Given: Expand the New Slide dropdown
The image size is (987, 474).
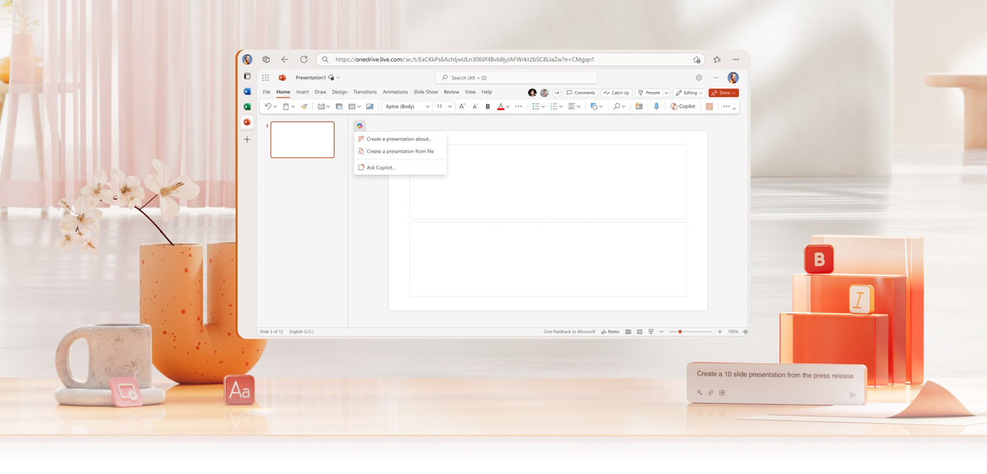Looking at the screenshot, I should click(x=328, y=107).
